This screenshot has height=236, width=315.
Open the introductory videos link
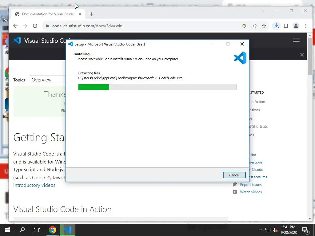34,185
